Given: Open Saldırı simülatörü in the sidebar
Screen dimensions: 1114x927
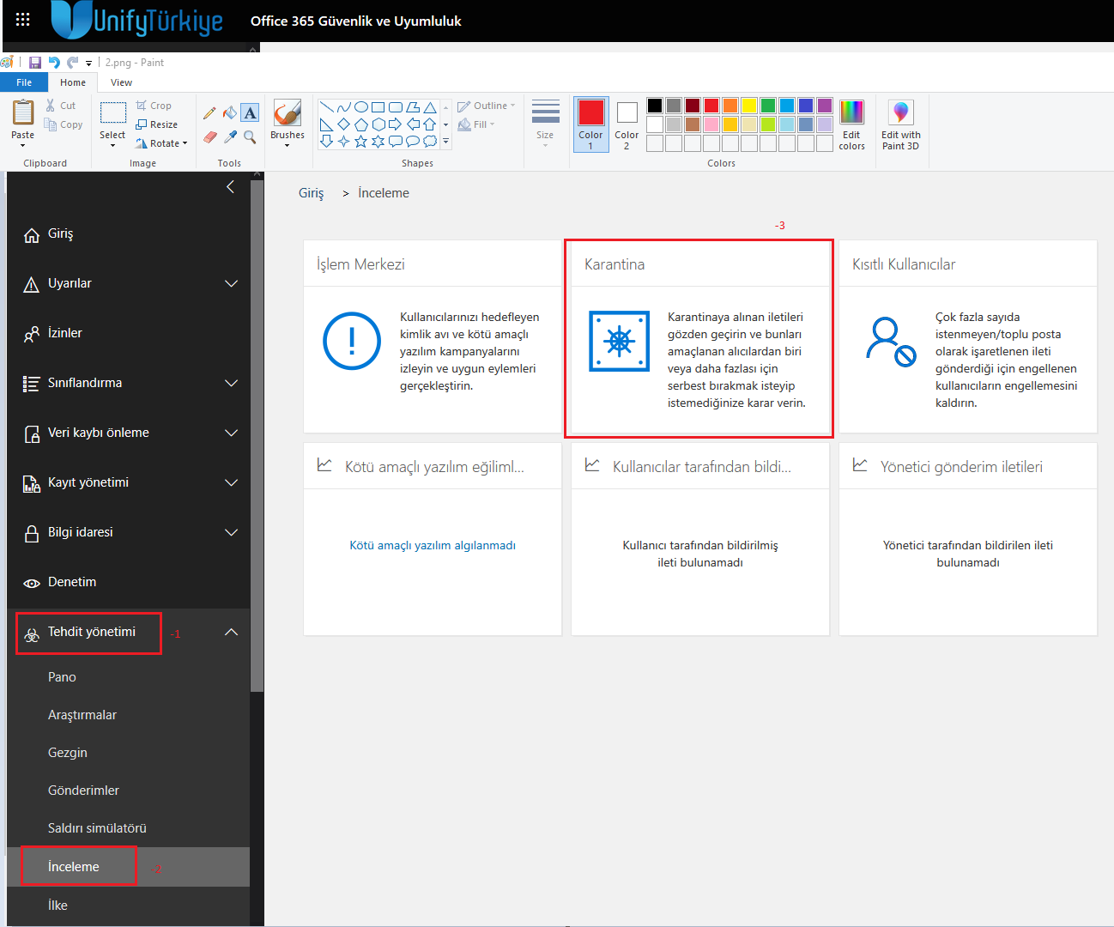Looking at the screenshot, I should pyautogui.click(x=97, y=828).
